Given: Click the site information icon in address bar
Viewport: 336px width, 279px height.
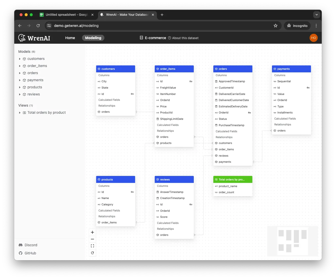Looking at the screenshot, I should [49, 26].
